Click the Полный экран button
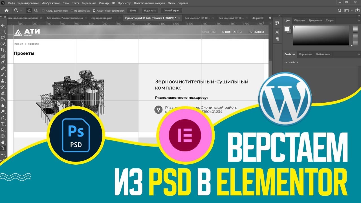This screenshot has width=361, height=203. pos(171,10)
